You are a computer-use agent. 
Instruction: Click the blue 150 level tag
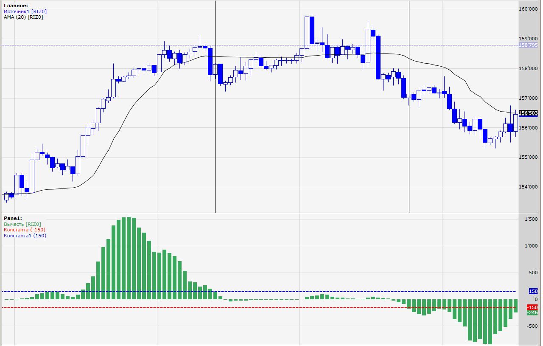point(533,291)
